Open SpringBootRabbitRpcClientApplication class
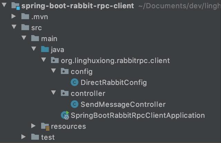 coord(138,116)
